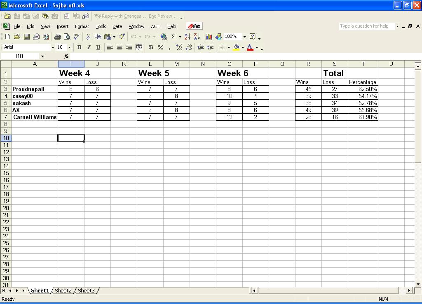The height and width of the screenshot is (304, 422).
Task: Apply the Currency Style format
Action: [151, 47]
